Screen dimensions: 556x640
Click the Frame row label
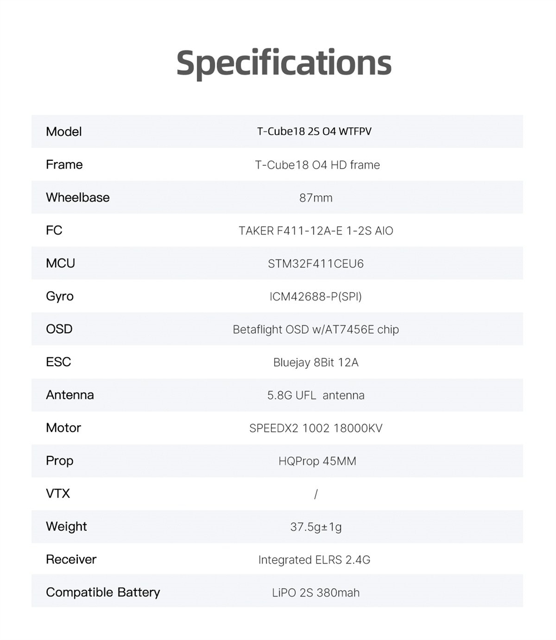[x=64, y=165]
